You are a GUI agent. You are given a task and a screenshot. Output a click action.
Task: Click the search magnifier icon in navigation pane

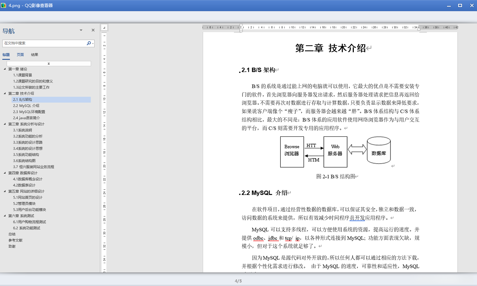pyautogui.click(x=89, y=43)
